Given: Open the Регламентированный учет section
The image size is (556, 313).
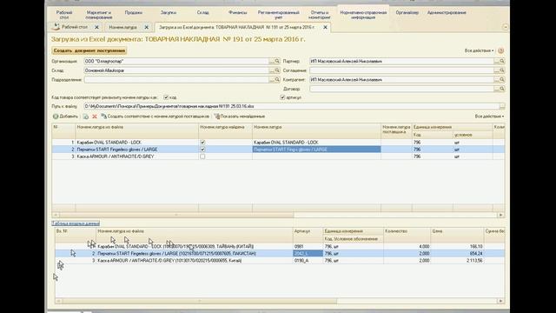Looking at the screenshot, I should tap(278, 15).
